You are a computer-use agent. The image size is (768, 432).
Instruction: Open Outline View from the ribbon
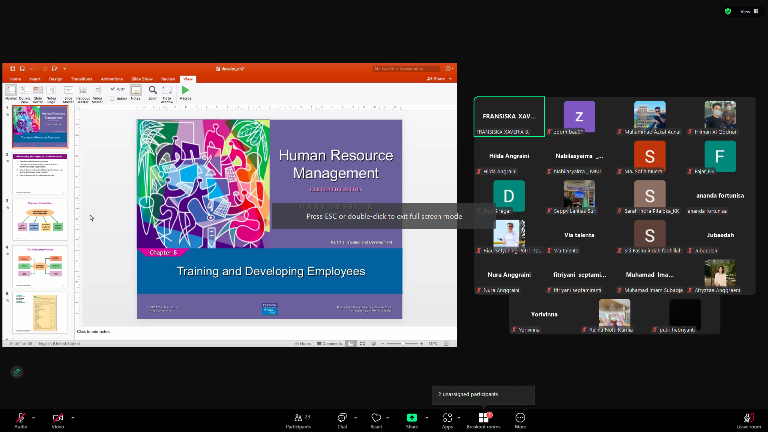pyautogui.click(x=24, y=94)
